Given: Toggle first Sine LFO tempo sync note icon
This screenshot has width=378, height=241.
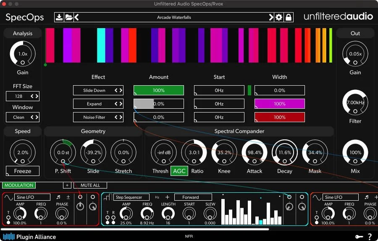Looking at the screenshot, I should (x=58, y=197).
